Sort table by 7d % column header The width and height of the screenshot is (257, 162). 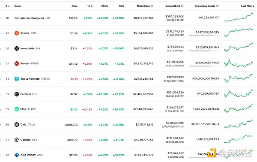pyautogui.click(x=122, y=6)
